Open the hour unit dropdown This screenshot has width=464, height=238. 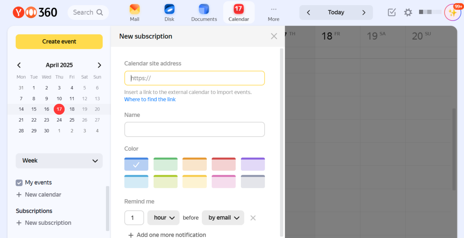(164, 218)
